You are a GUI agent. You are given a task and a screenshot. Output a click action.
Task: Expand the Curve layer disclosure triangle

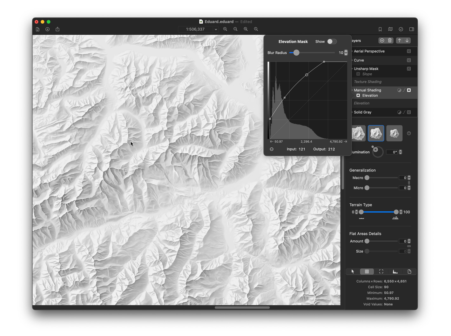pos(352,60)
